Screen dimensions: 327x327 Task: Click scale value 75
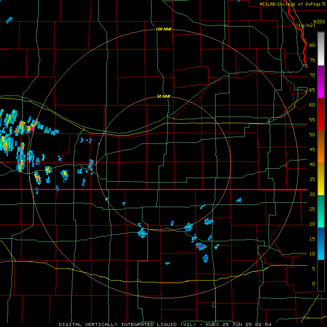coord(312,60)
